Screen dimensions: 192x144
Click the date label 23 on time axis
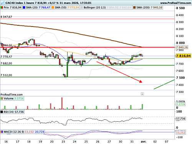click(63, 142)
